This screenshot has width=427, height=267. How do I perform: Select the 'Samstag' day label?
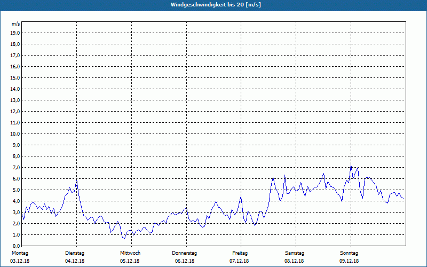pyautogui.click(x=295, y=253)
